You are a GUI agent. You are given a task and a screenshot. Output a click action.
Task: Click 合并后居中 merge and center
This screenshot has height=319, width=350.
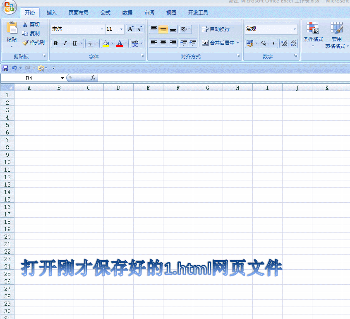(x=218, y=43)
